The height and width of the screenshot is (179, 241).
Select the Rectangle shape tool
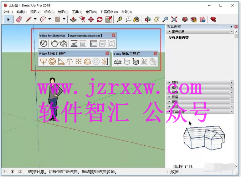pos(57,20)
